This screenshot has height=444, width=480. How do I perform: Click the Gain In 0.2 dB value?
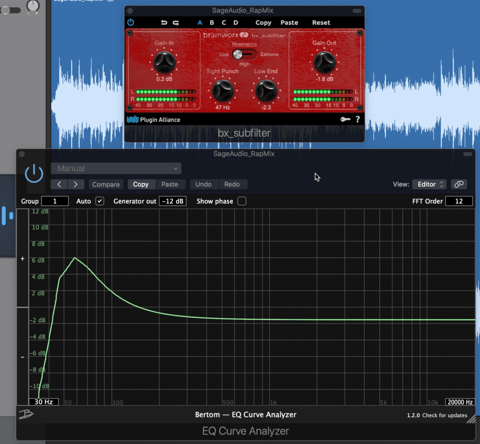pyautogui.click(x=165, y=79)
